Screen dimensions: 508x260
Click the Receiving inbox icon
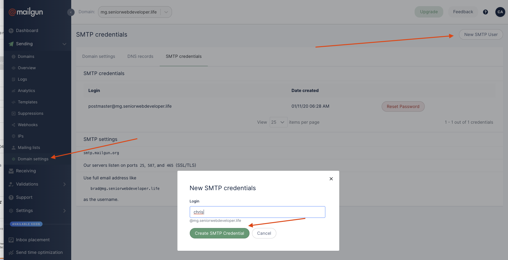pos(11,171)
